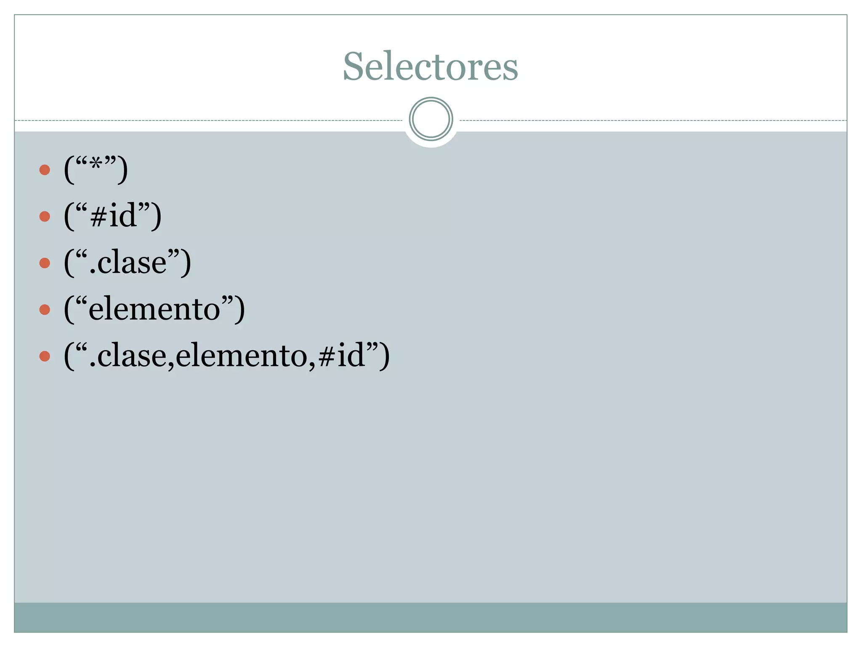Click the bullet dot beside (“elemento”)
This screenshot has height=647, width=862.
pyautogui.click(x=45, y=310)
